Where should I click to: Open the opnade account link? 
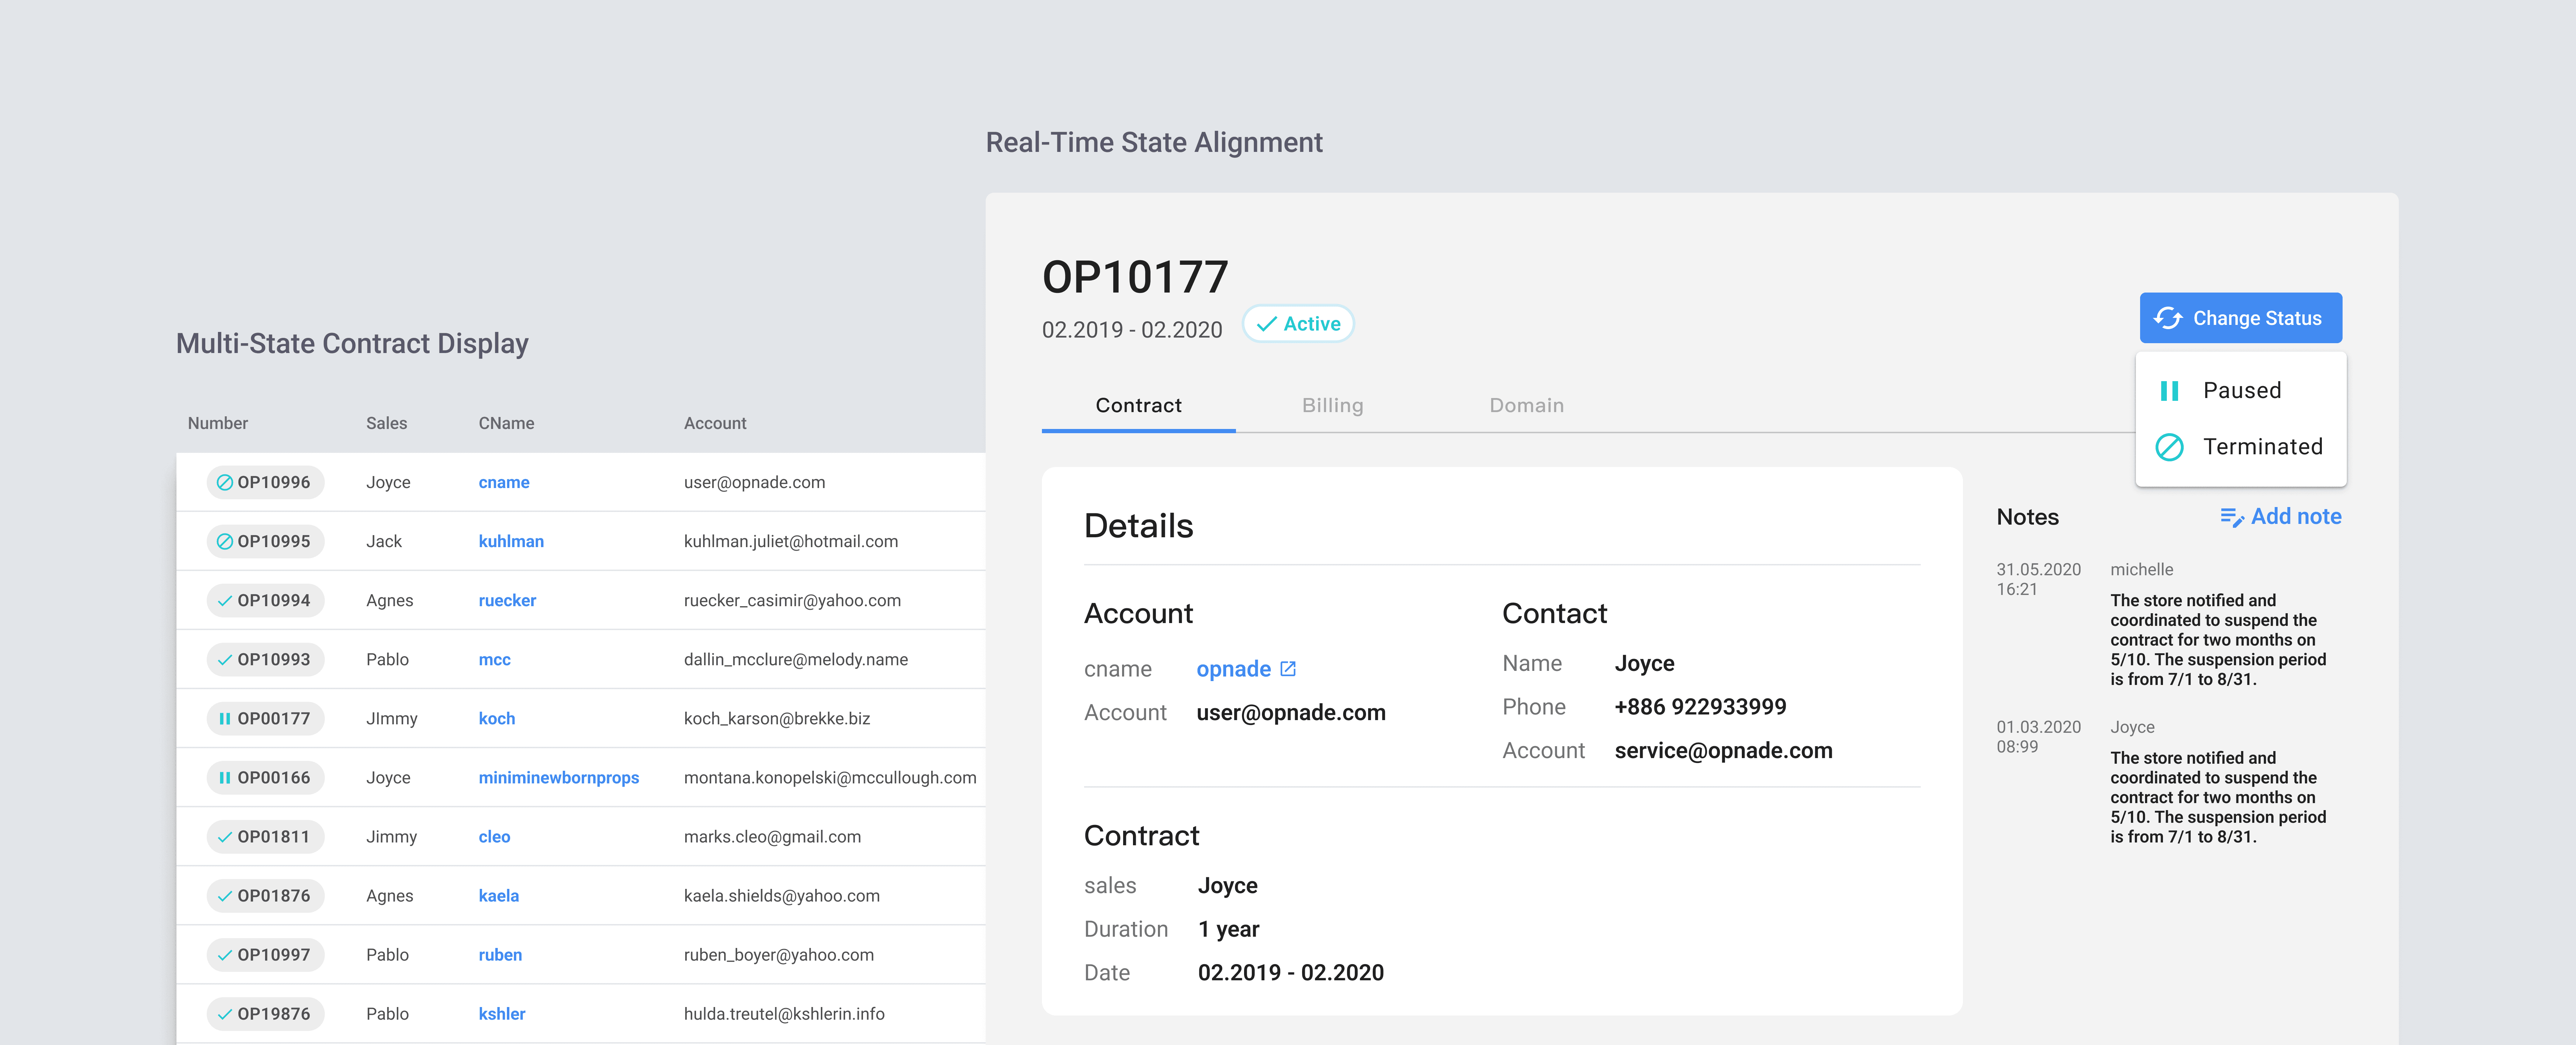[x=1233, y=669]
